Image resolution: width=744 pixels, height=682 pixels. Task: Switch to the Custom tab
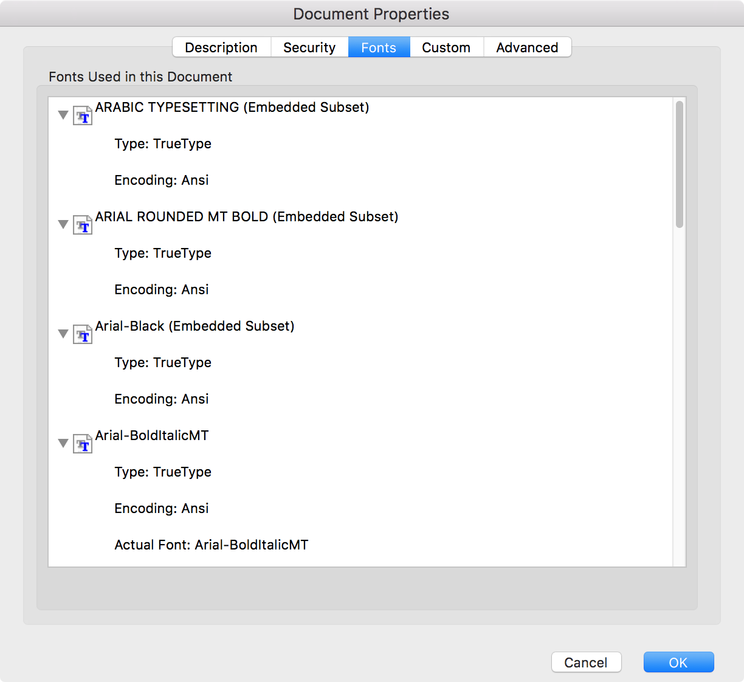(x=446, y=47)
